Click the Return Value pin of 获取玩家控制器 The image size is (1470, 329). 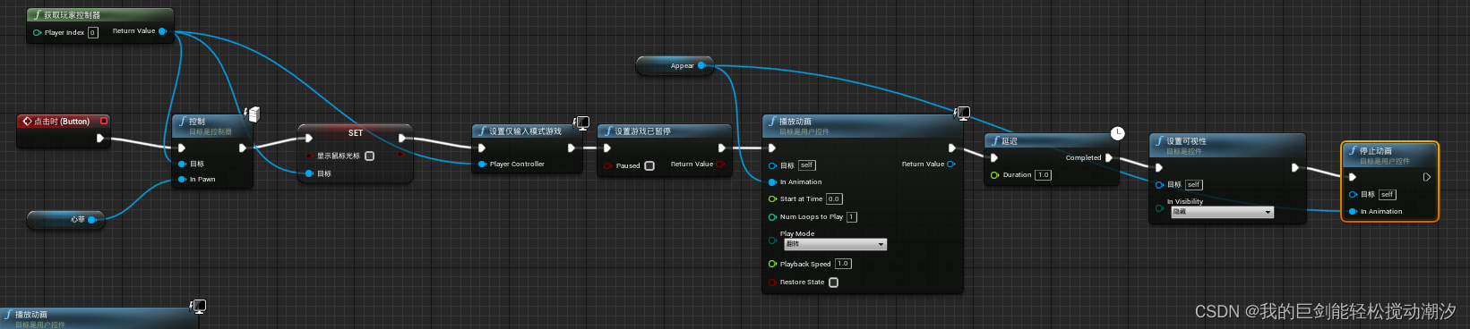click(x=162, y=31)
